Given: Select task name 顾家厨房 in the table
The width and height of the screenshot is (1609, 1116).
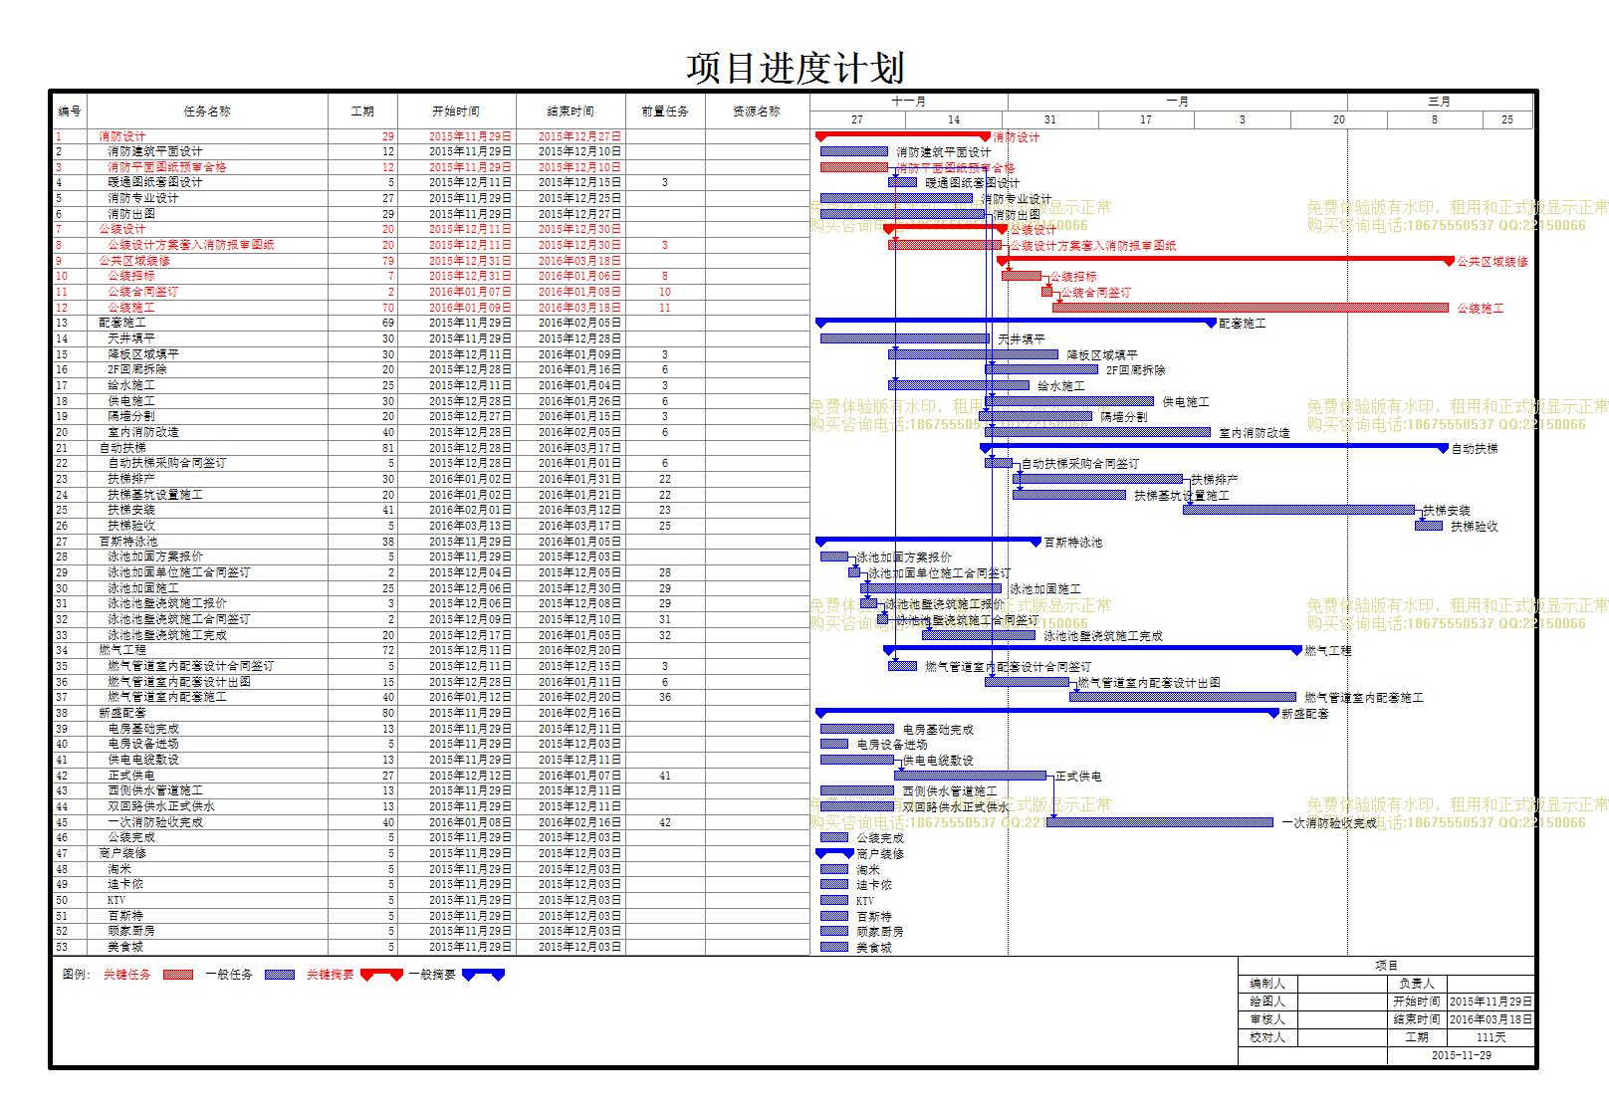Looking at the screenshot, I should (131, 931).
